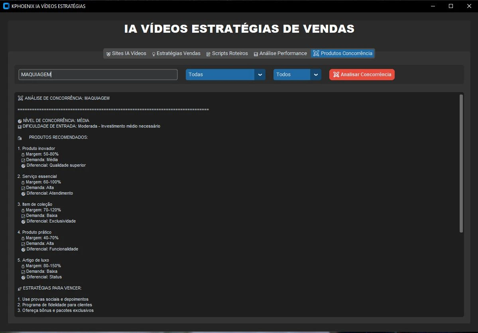Open the Scripts Roteiros tab
Screen dimensions: 478x333
pos(230,53)
